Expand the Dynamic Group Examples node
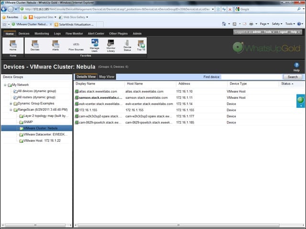The image size is (306, 229). 11,104
